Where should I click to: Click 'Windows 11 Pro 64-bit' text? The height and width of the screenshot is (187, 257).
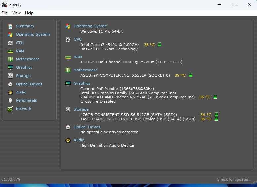102,31
